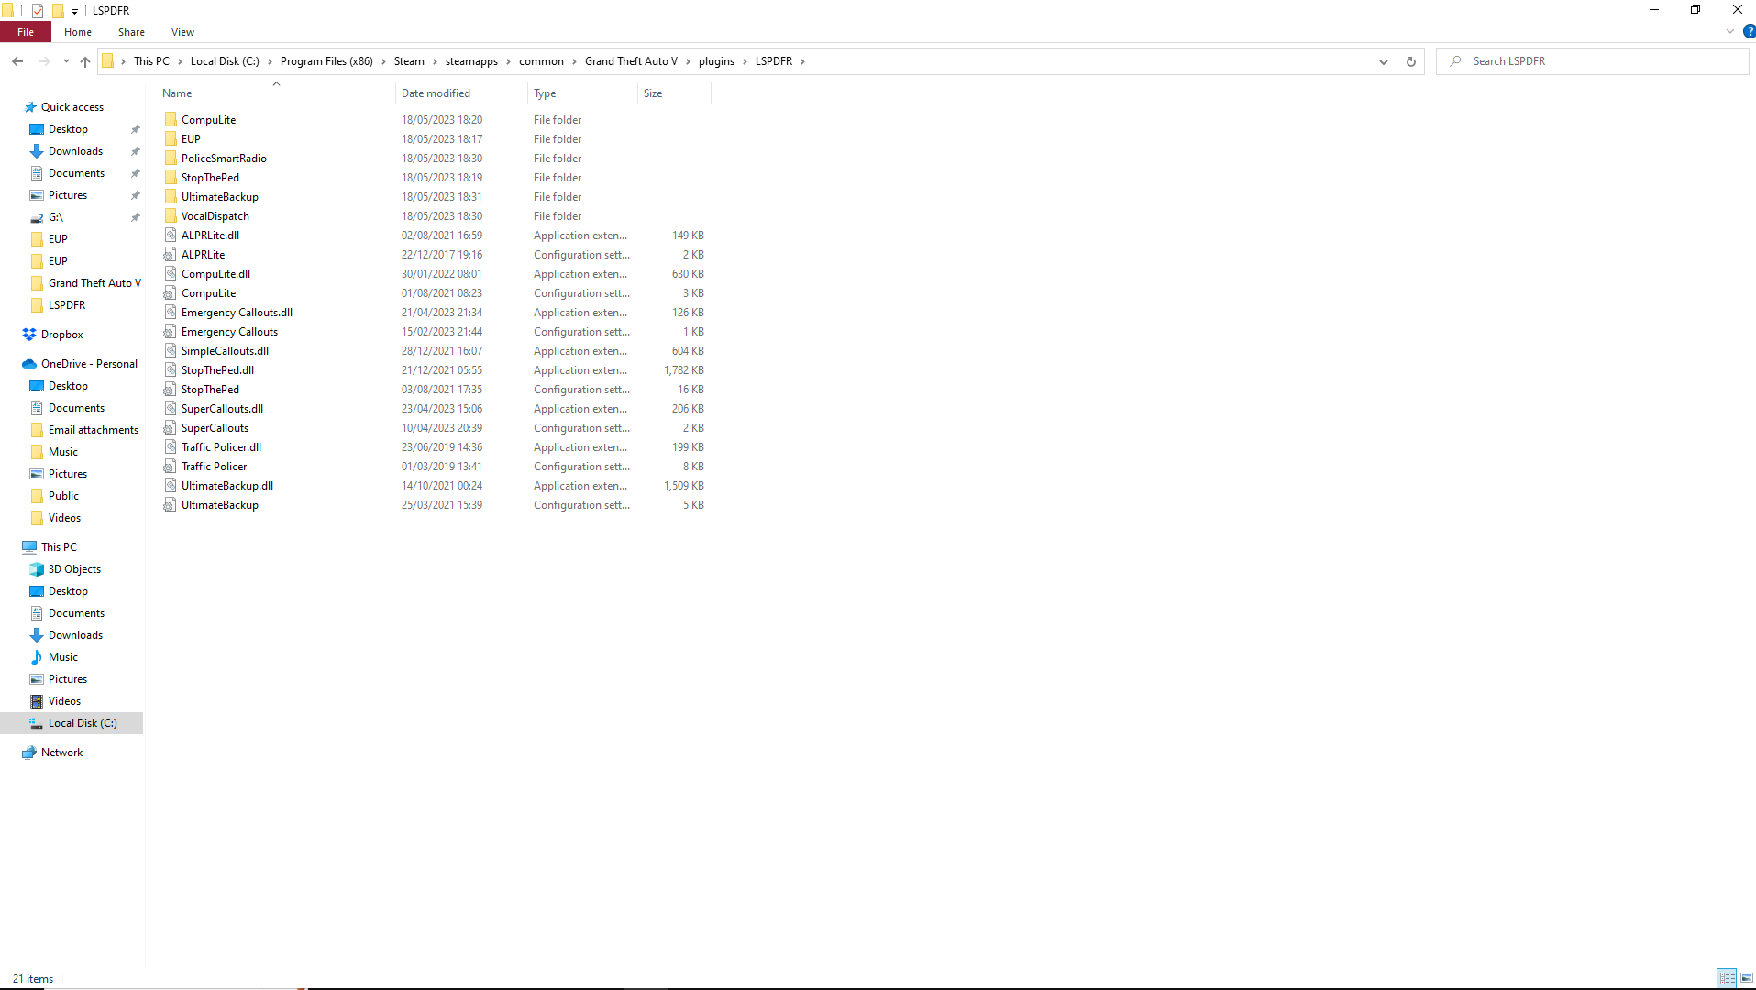Click the Dropbox icon in navigation pane

pos(29,335)
